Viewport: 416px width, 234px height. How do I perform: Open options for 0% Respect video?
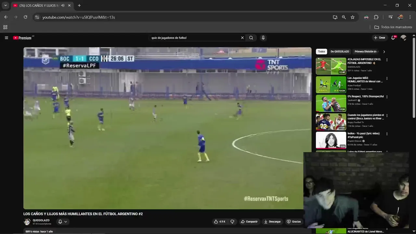click(x=387, y=97)
